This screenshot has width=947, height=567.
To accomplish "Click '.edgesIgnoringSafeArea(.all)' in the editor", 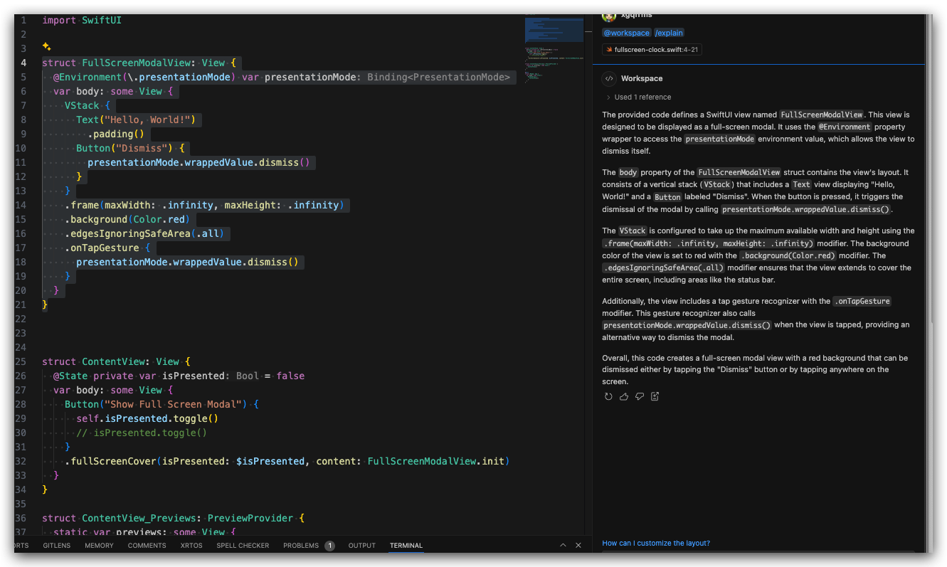I will pyautogui.click(x=144, y=233).
